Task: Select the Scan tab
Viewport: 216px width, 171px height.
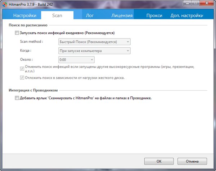Action: pyautogui.click(x=57, y=15)
